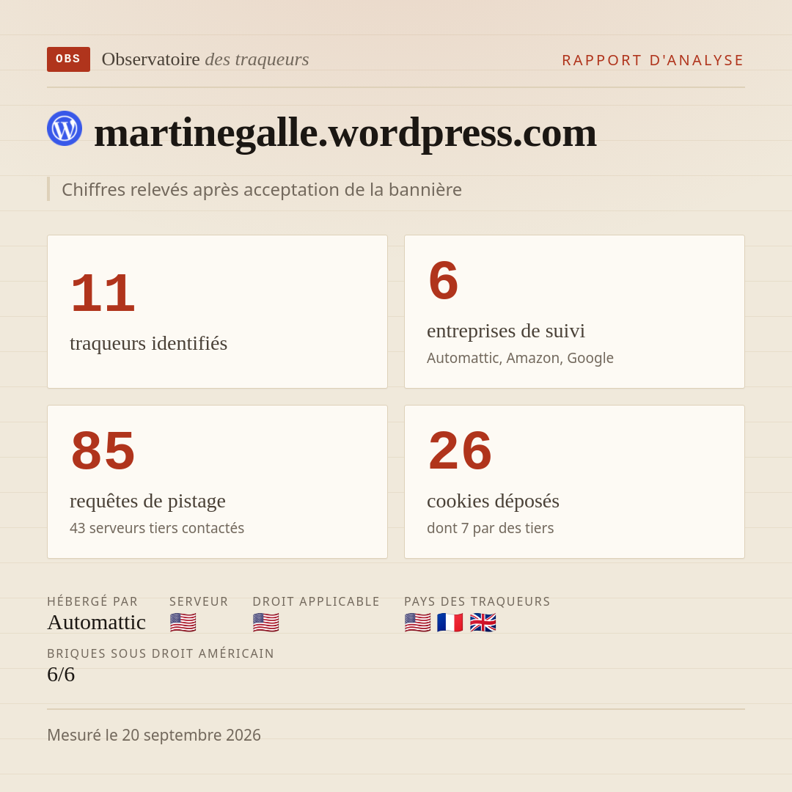792x792 pixels.
Task: Click the 'Automattic, Amazon, Google' text
Action: (x=520, y=358)
